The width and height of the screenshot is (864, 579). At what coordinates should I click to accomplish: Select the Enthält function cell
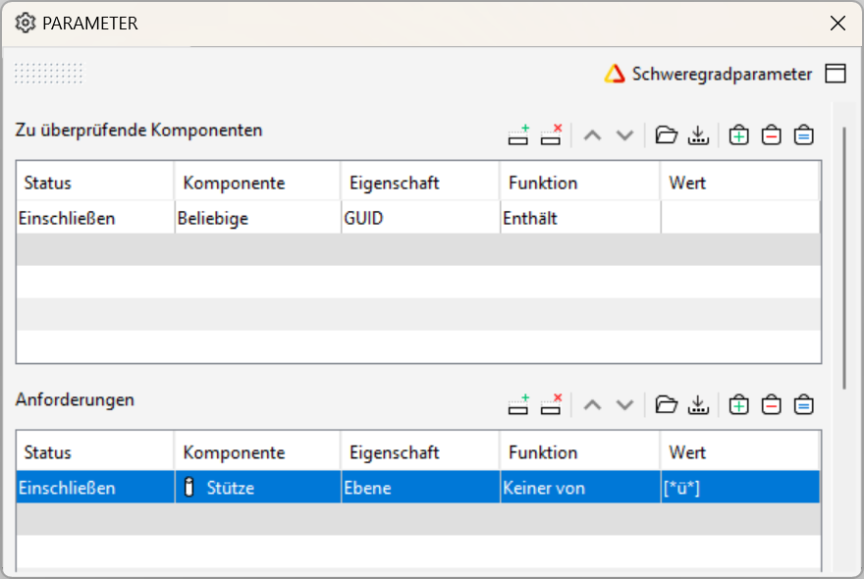[x=580, y=218]
